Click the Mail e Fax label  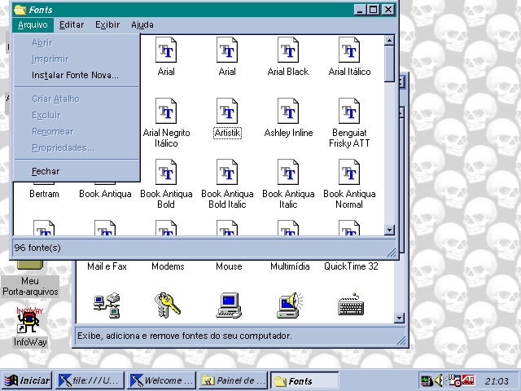point(107,266)
